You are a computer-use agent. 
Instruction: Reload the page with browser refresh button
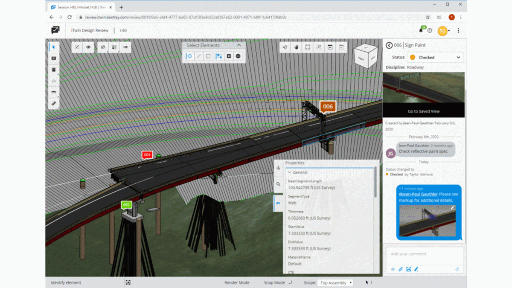coord(70,17)
